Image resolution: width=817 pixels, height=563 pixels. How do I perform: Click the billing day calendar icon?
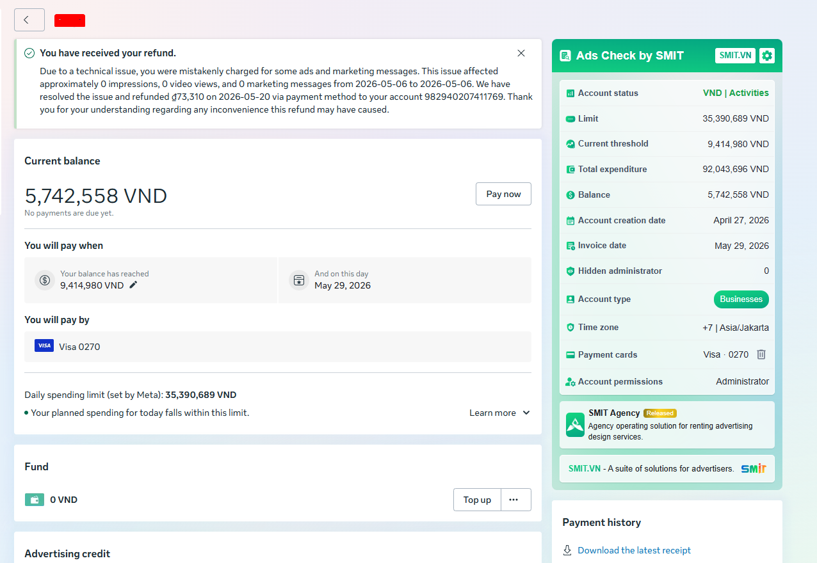point(298,280)
